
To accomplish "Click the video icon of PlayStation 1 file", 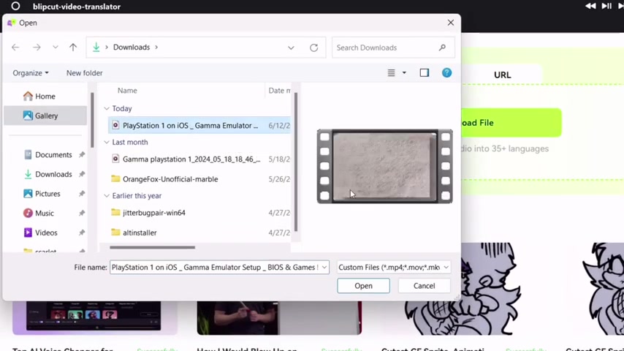I will coord(115,126).
